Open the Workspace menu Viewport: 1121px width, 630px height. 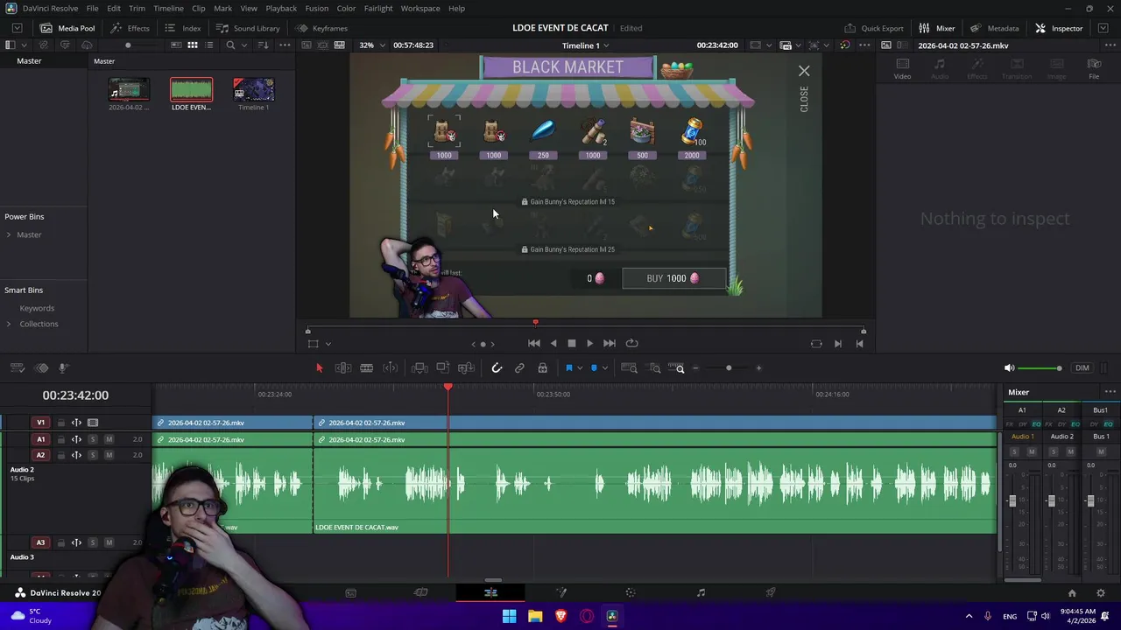[x=420, y=8]
